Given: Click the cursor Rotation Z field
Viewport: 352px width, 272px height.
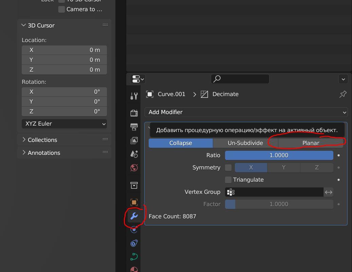Looking at the screenshot, I should [x=64, y=112].
